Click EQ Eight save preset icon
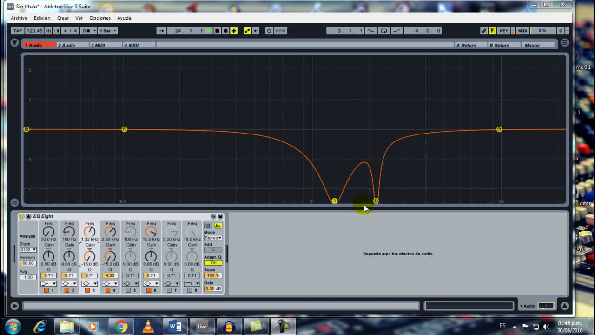Viewport: 595px width, 335px height. coord(220,216)
